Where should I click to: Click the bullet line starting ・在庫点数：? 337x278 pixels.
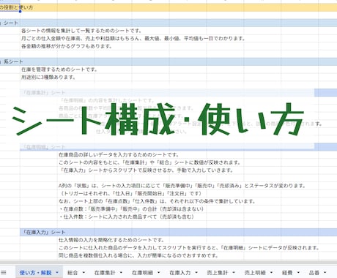[131, 209]
